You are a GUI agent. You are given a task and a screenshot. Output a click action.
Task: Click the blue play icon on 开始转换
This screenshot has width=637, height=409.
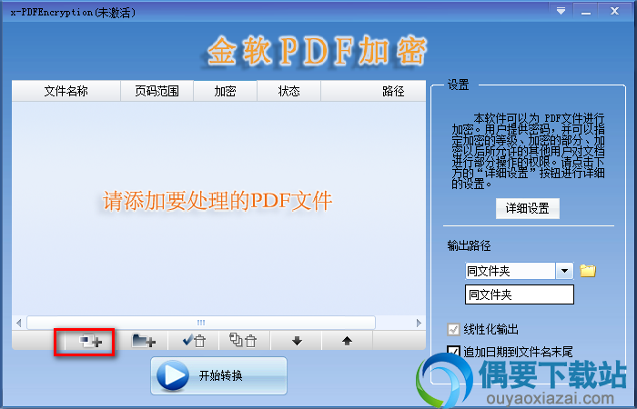pyautogui.click(x=173, y=375)
